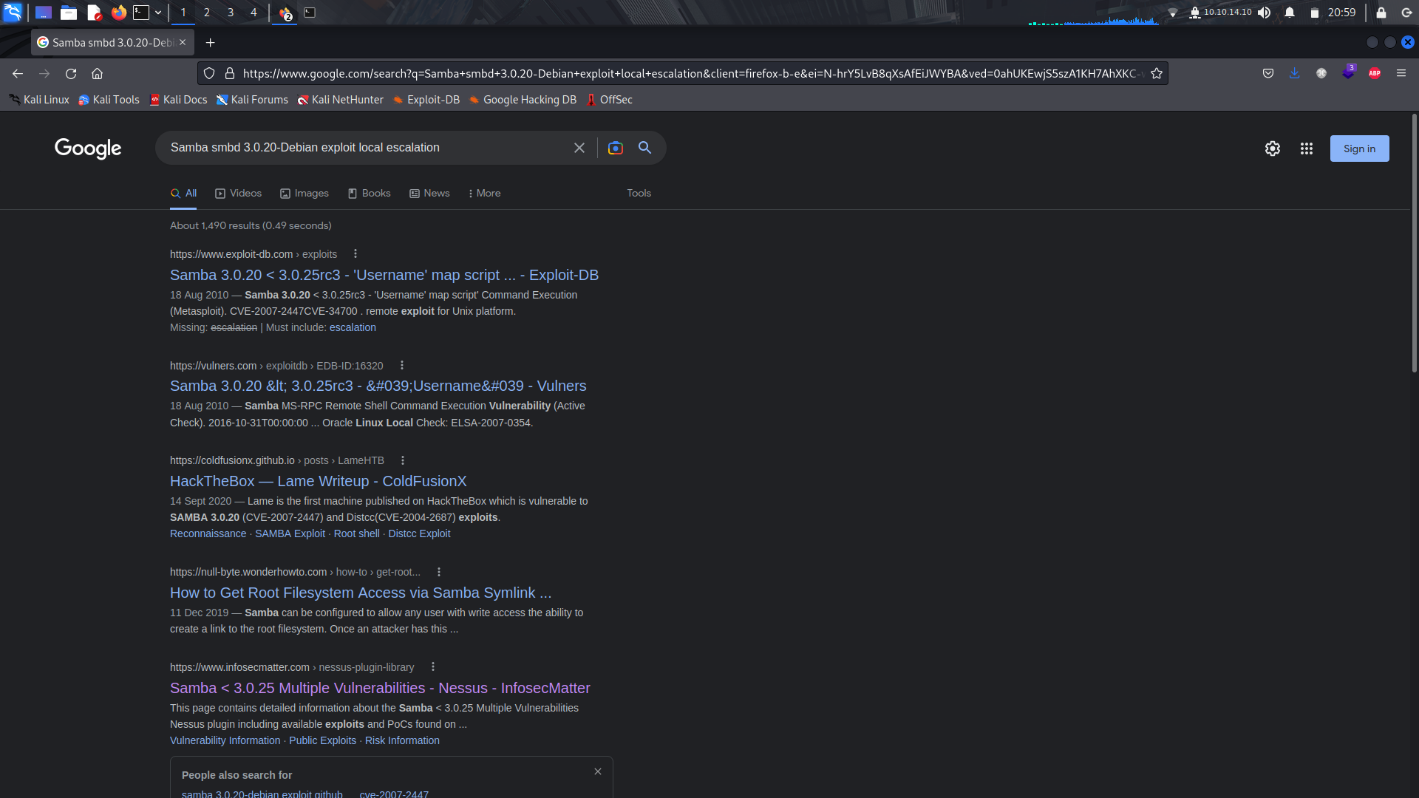Open options menu for vulners.com result
This screenshot has height=798, width=1419.
402,365
